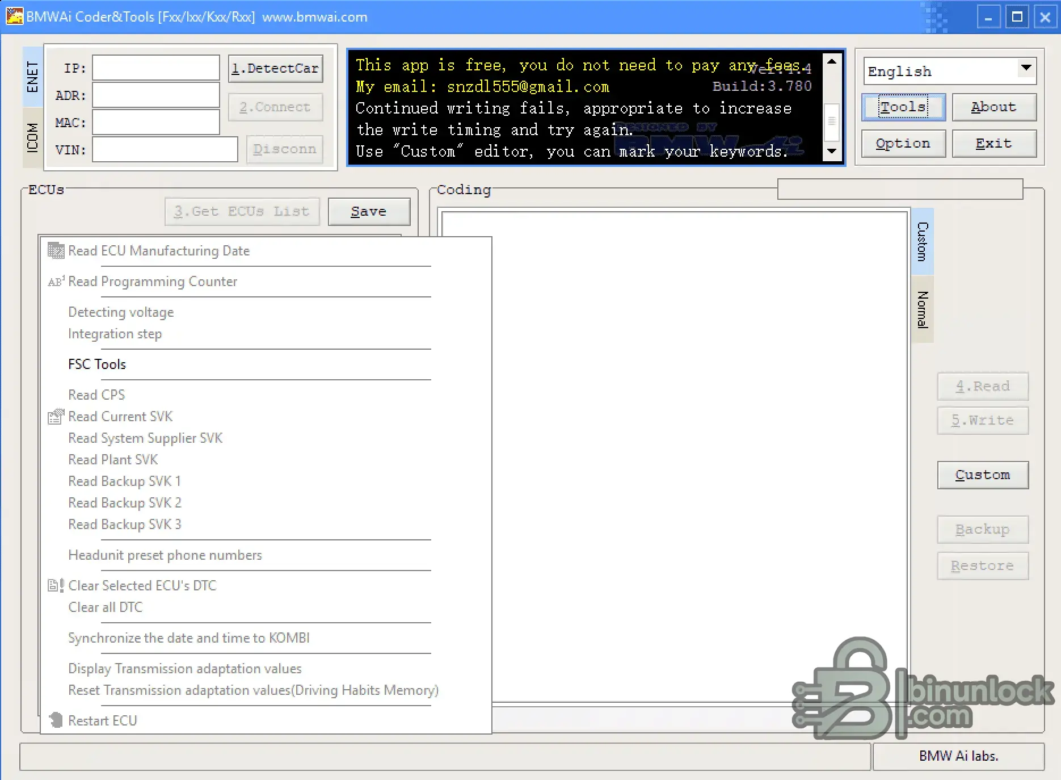This screenshot has height=780, width=1061.
Task: Select Read Plant SVK entry
Action: point(113,460)
